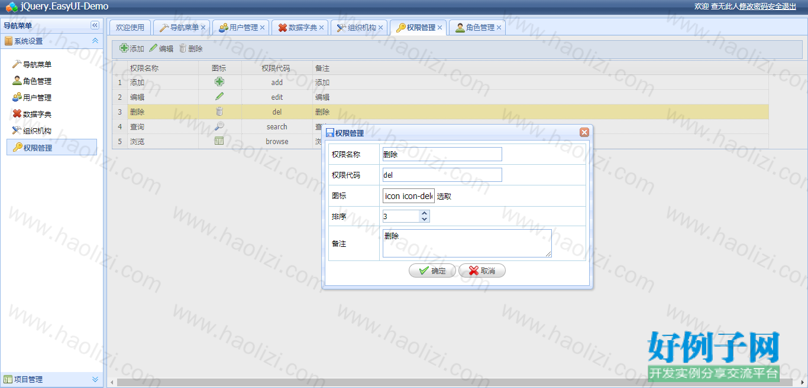Confirm the dialog with 确定 button
808x388 pixels.
pyautogui.click(x=432, y=271)
